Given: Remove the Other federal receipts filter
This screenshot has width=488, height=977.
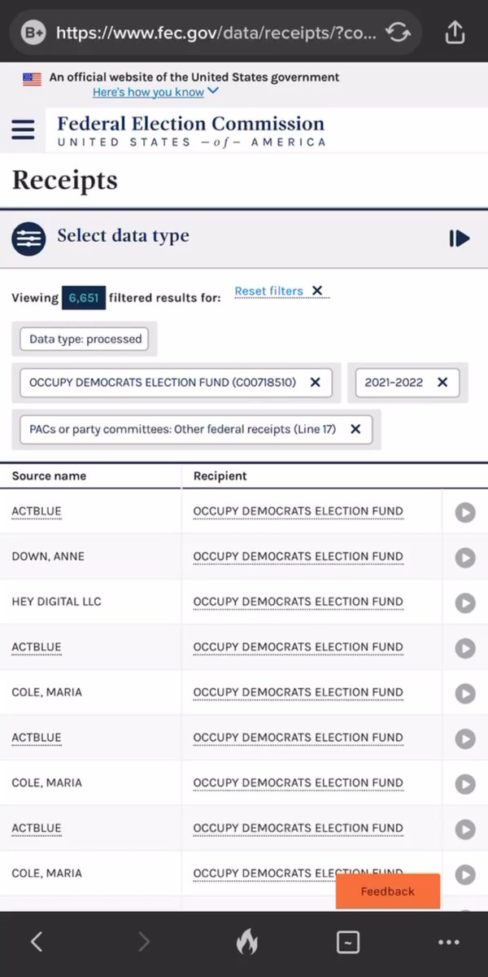Looking at the screenshot, I should pyautogui.click(x=355, y=429).
